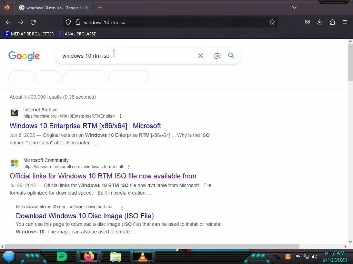Image resolution: width=353 pixels, height=264 pixels.
Task: Search by image with the camera icon
Action: click(217, 56)
